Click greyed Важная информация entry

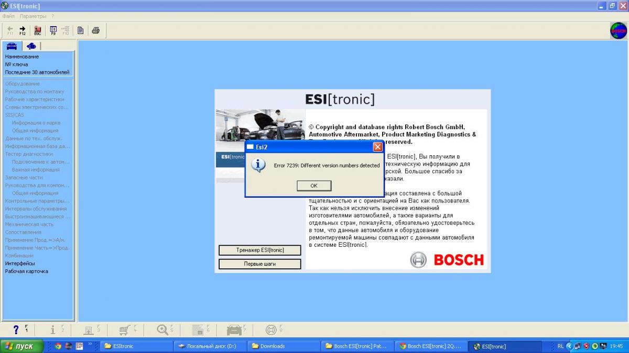[36, 170]
